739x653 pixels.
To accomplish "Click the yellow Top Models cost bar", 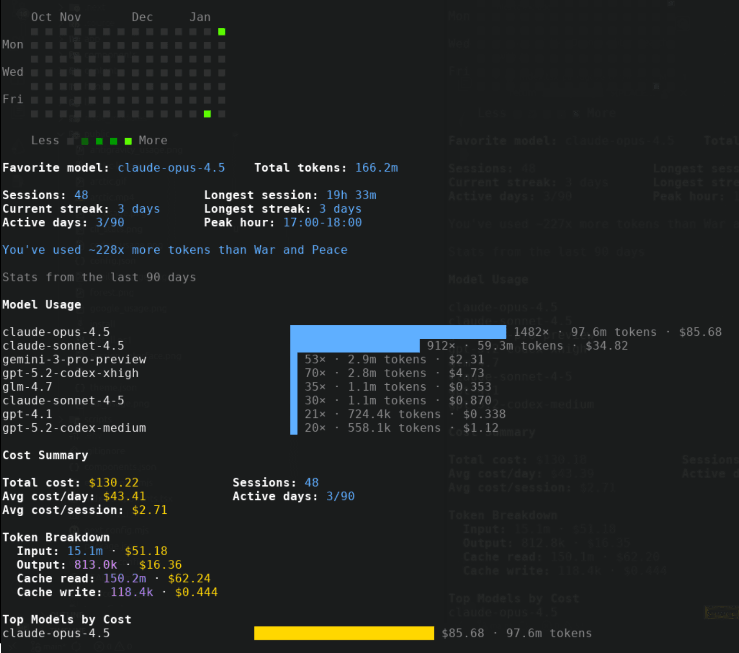I will click(343, 633).
